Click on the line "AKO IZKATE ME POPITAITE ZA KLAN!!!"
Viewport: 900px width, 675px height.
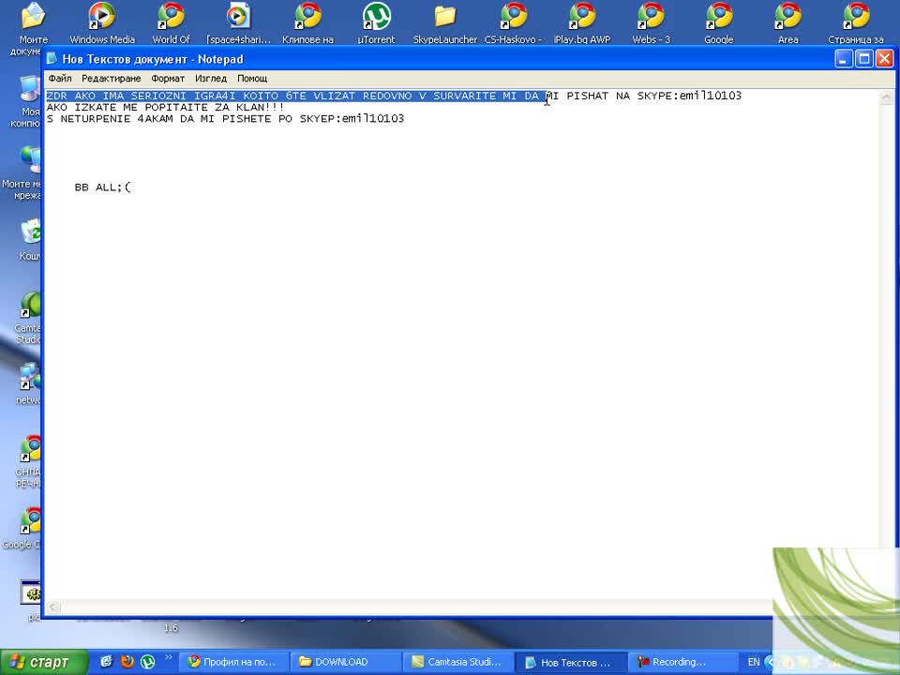coord(165,107)
